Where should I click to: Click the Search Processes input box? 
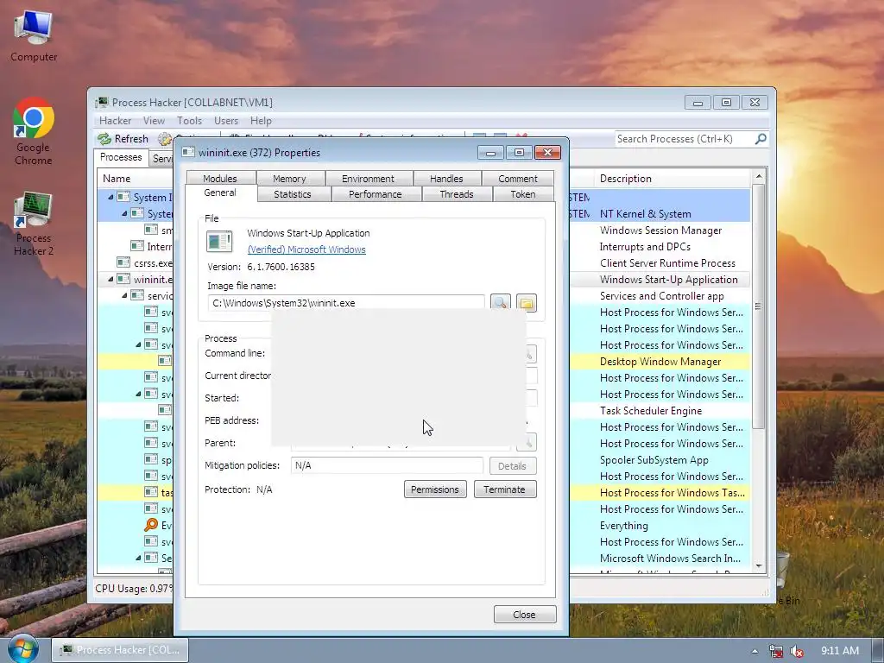pos(684,139)
